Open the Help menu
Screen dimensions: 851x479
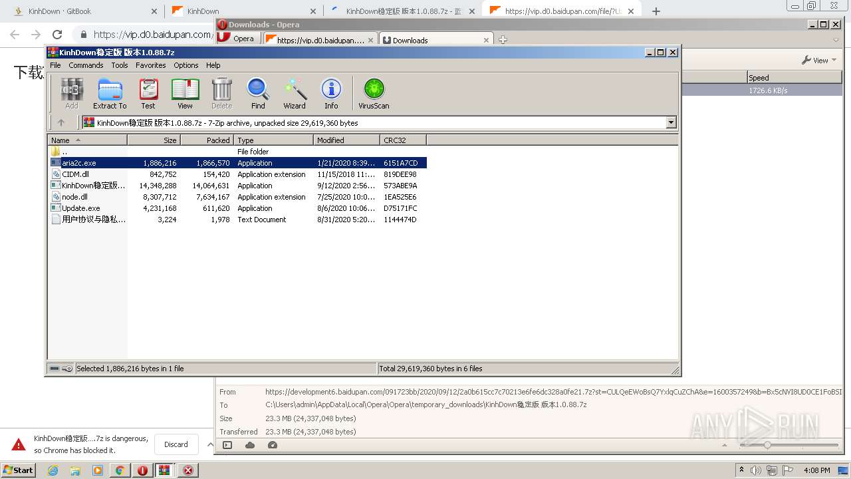tap(213, 65)
